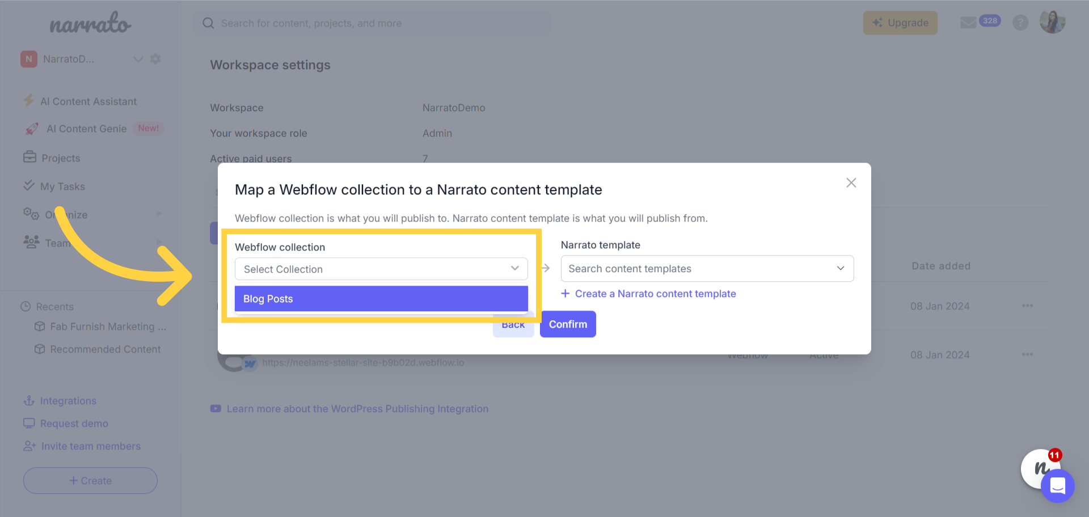Open options menu for Webflow site row
Image resolution: width=1089 pixels, height=517 pixels.
pyautogui.click(x=1027, y=354)
